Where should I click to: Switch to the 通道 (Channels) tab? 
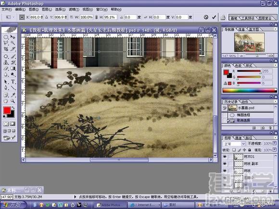coord(239,138)
